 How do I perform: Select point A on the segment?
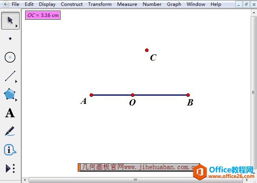pyautogui.click(x=92, y=95)
